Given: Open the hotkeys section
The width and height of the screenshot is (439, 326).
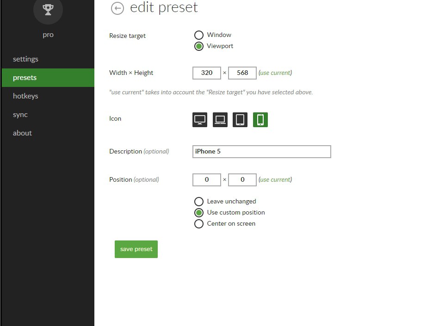Looking at the screenshot, I should (48, 96).
